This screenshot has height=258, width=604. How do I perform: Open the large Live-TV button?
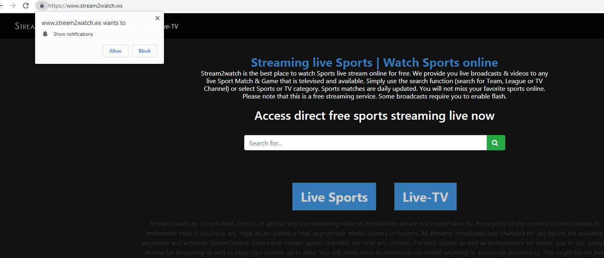point(425,197)
